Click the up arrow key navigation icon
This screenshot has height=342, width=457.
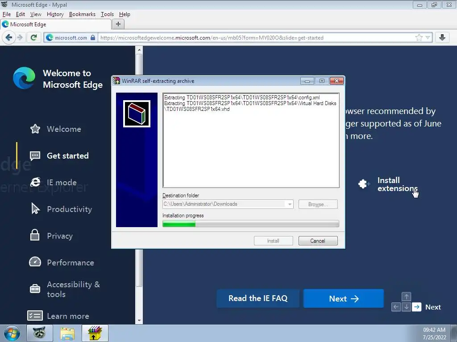tap(406, 297)
